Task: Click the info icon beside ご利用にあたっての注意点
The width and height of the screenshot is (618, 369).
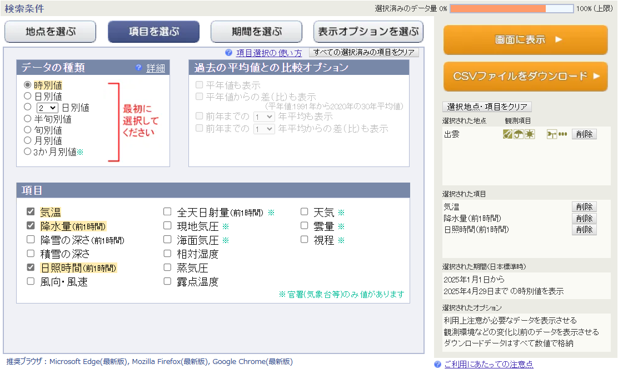Action: pos(437,364)
